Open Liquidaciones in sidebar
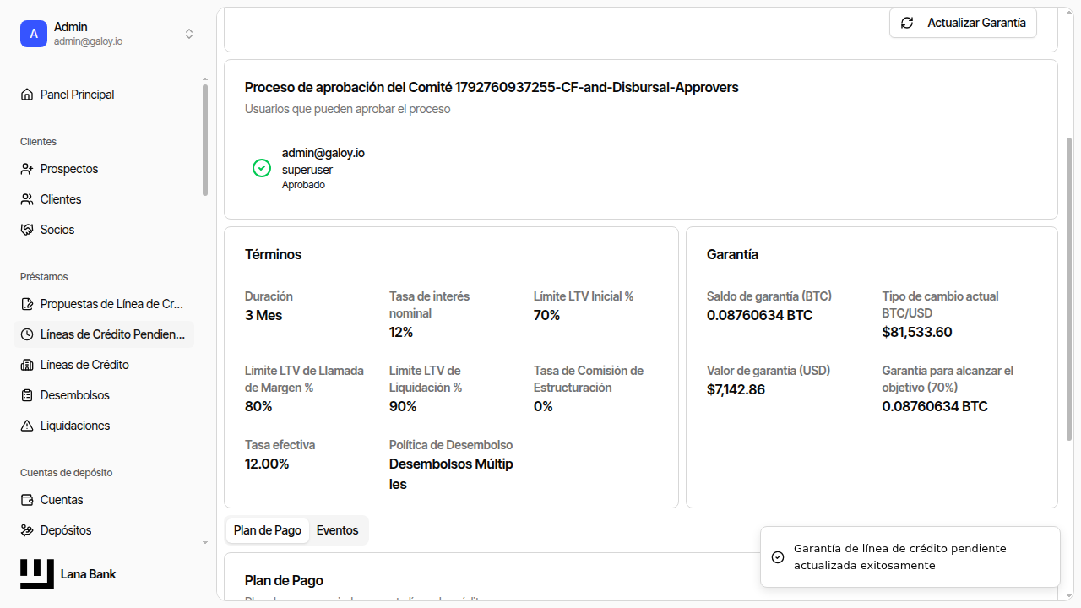Image resolution: width=1081 pixels, height=608 pixels. [105, 426]
